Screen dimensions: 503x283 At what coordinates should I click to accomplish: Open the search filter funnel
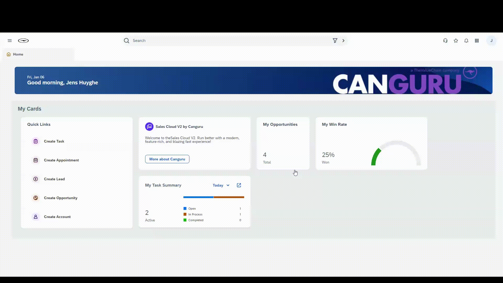[x=335, y=41]
